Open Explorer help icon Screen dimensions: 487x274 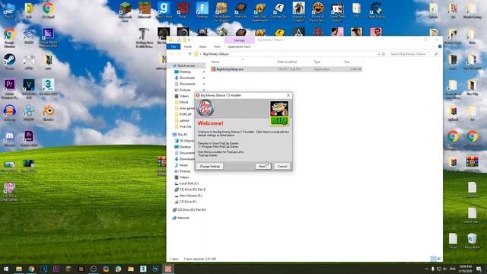pos(440,46)
